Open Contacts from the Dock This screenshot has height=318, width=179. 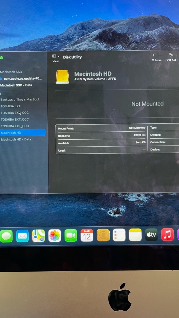[103, 235]
